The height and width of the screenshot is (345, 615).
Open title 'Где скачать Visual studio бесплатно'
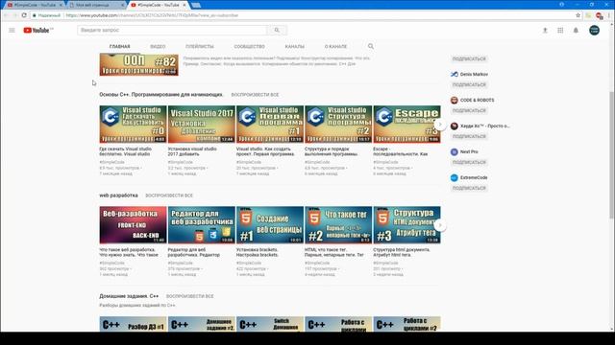tap(126, 151)
